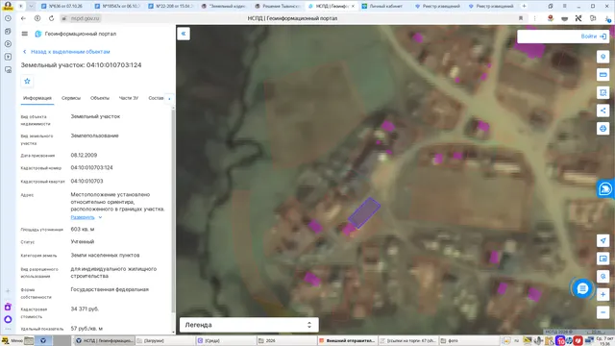The width and height of the screenshot is (615, 346).
Task: Select the measure ruler map tool
Action: click(603, 75)
